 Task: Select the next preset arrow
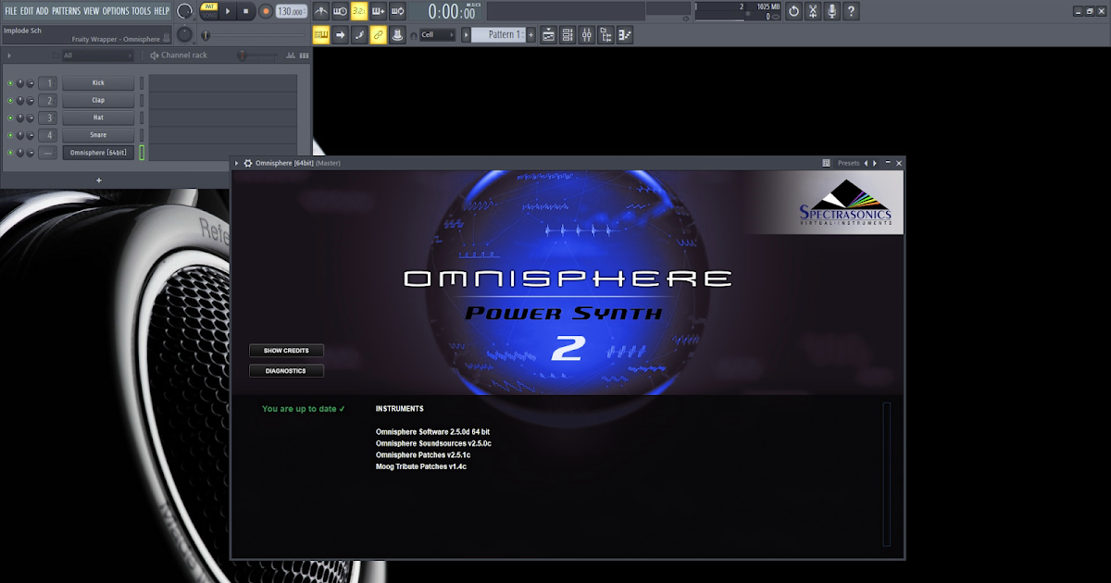873,163
